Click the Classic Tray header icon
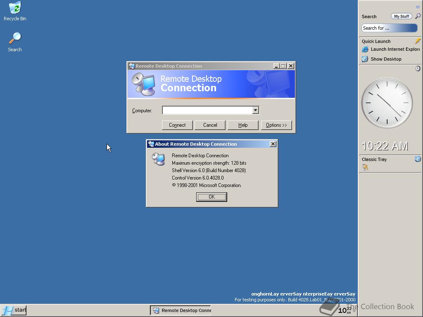Viewport: 423px width, 317px height. click(418, 159)
